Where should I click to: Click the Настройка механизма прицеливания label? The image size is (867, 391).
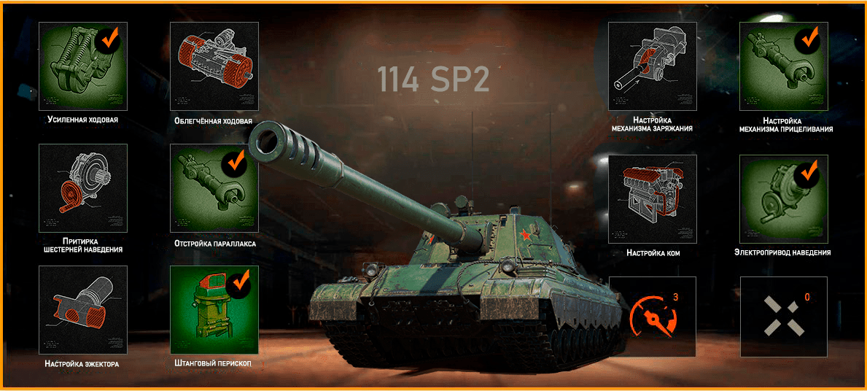pyautogui.click(x=786, y=125)
